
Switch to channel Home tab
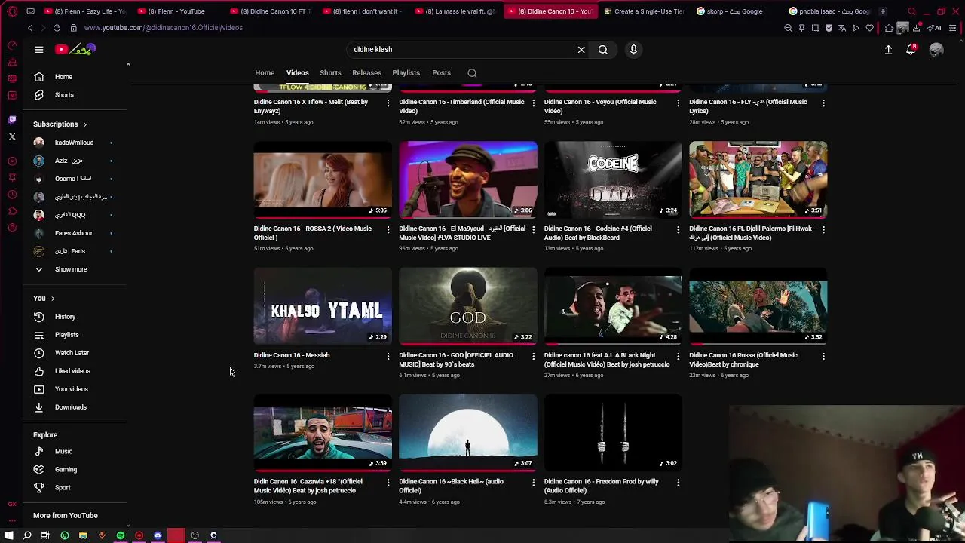pos(265,73)
